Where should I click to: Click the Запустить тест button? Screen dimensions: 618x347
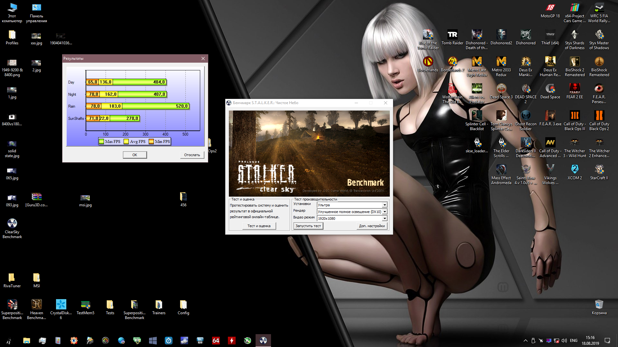click(x=308, y=226)
